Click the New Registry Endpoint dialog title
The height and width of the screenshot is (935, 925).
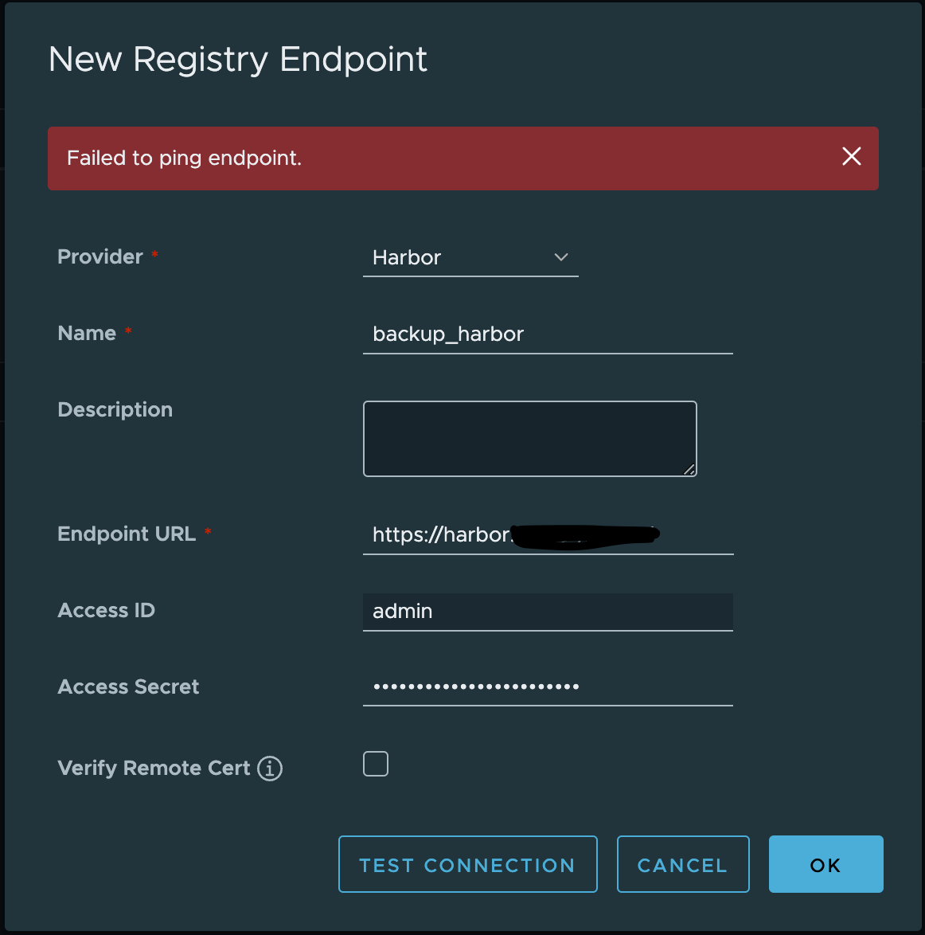tap(238, 59)
